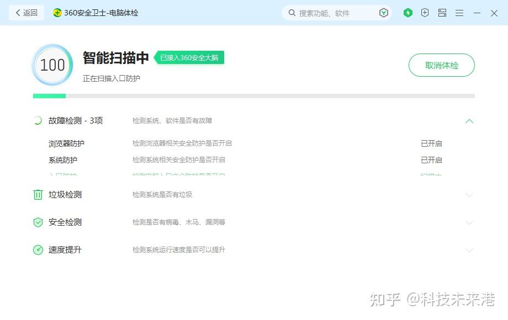Click description 检测系统是否有垃圾
Viewport: 508px width, 320px height.
(x=162, y=195)
